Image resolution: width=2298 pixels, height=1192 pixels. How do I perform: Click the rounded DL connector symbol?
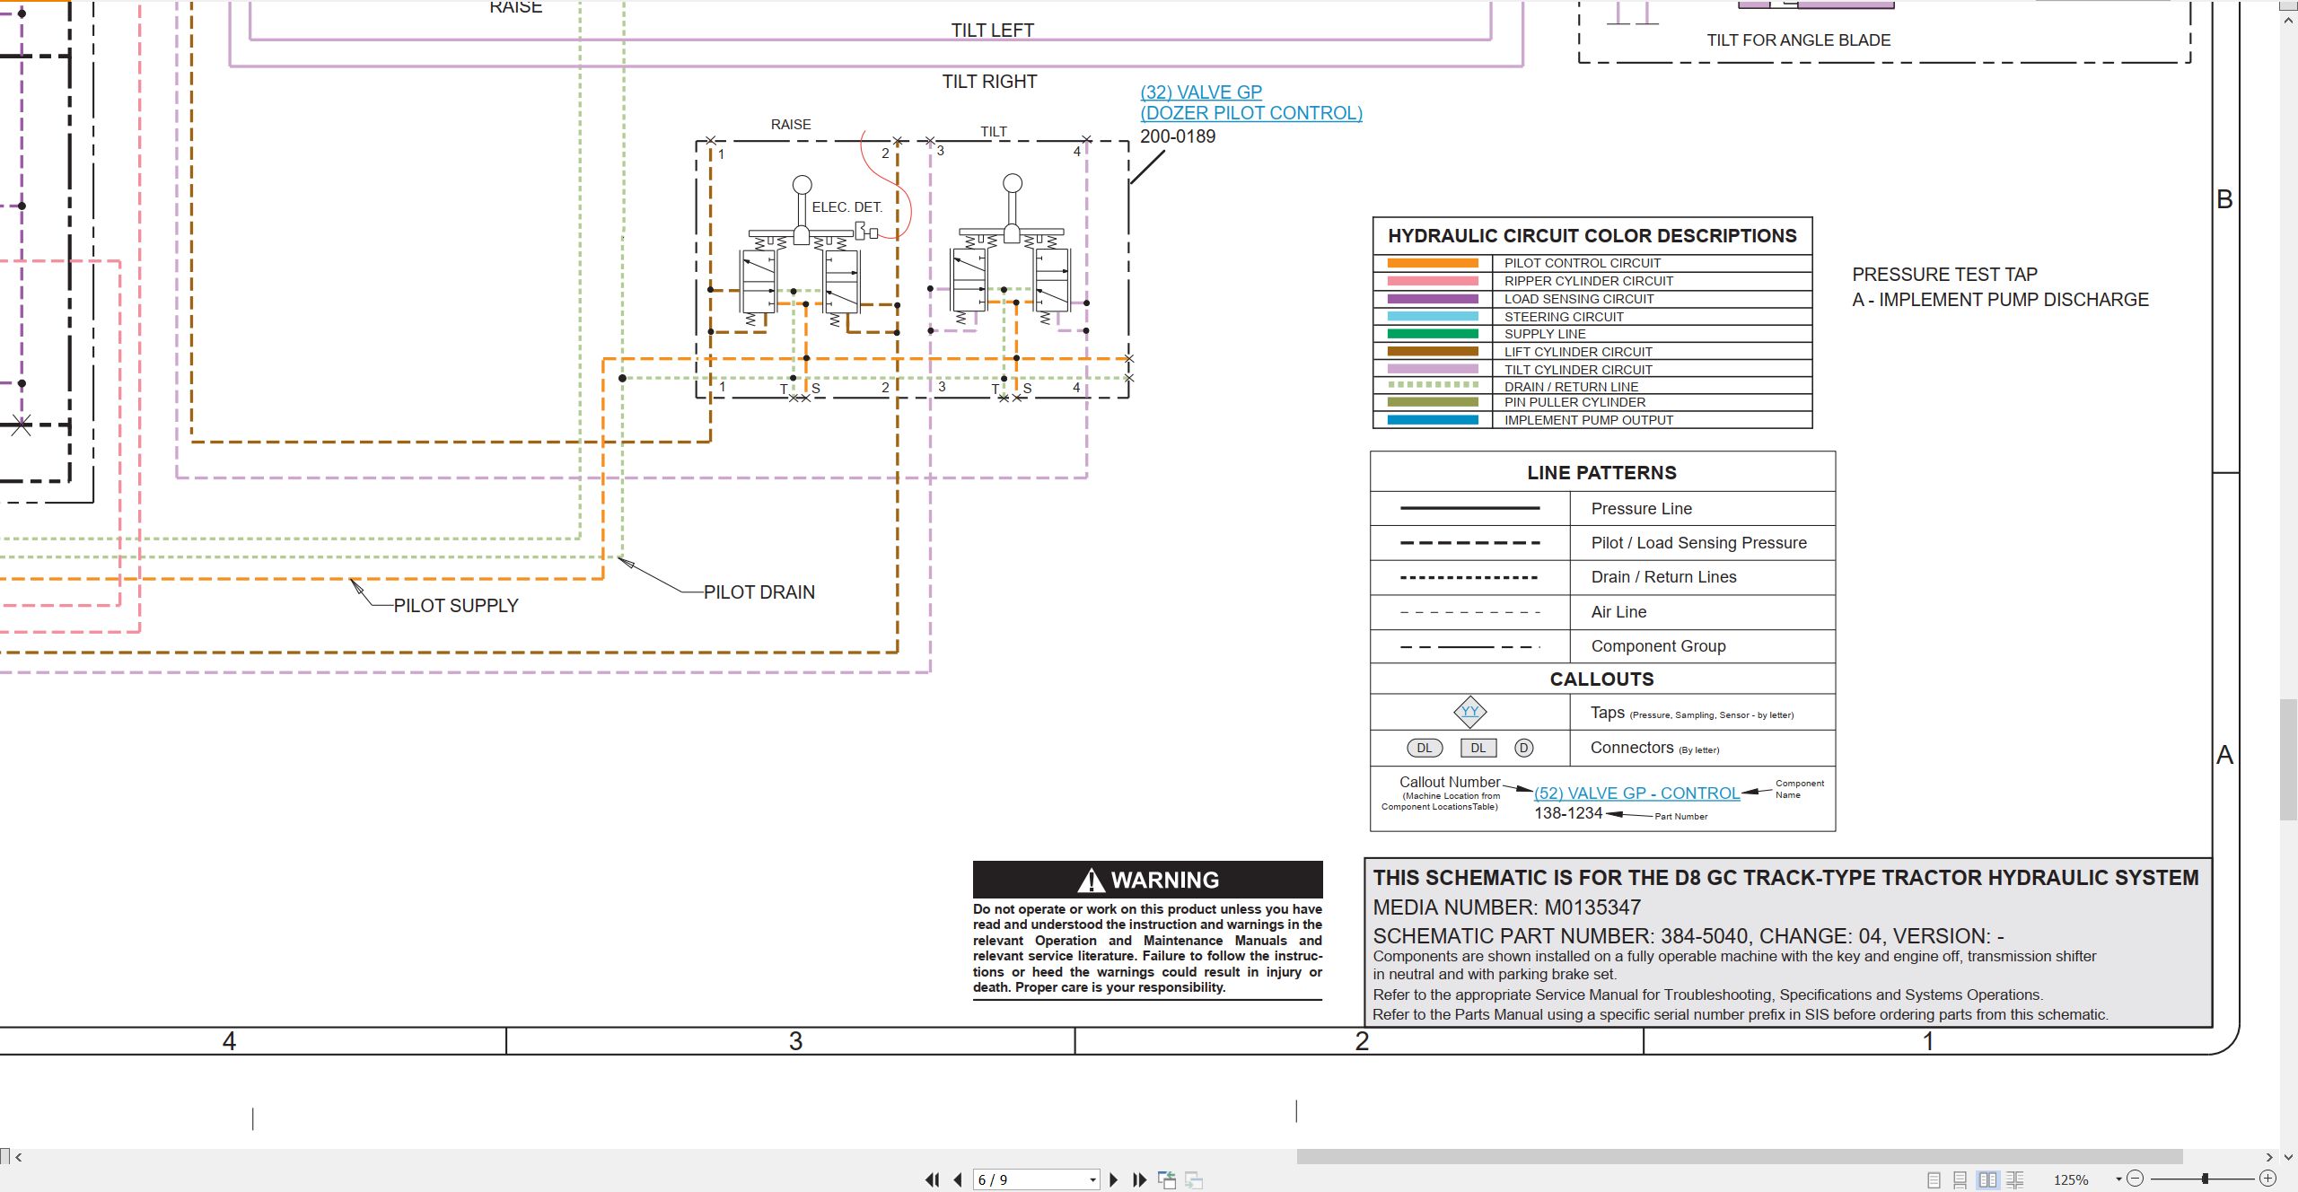1425,748
